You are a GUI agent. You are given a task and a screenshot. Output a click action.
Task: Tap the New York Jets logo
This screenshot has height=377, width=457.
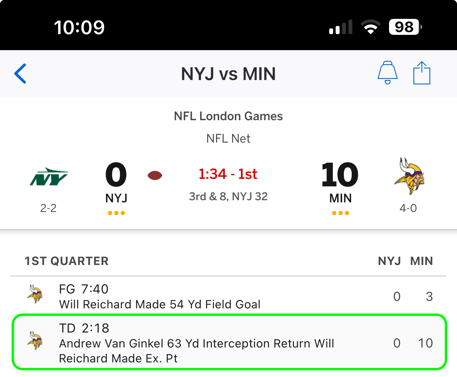coord(49,177)
